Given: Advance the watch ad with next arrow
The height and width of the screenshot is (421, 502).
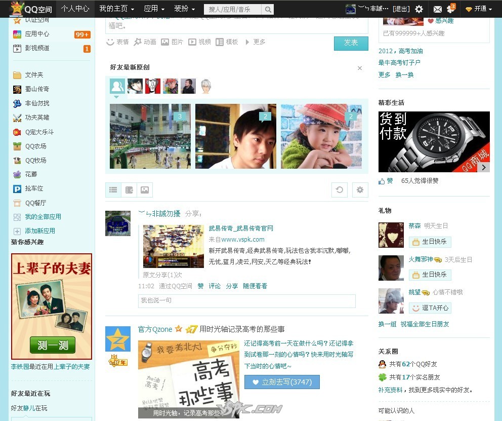Looking at the screenshot, I should pyautogui.click(x=483, y=167).
